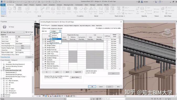
Task: Open the Object Styles button
Action: (x=76, y=77)
